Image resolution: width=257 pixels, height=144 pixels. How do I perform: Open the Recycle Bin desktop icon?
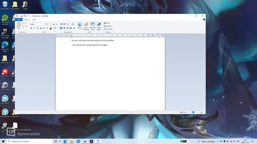coord(5,5)
